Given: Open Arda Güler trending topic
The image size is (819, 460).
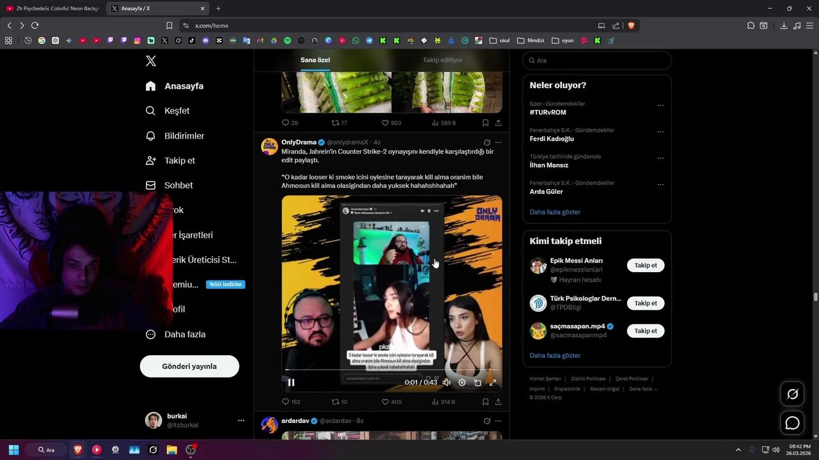Looking at the screenshot, I should click(546, 192).
